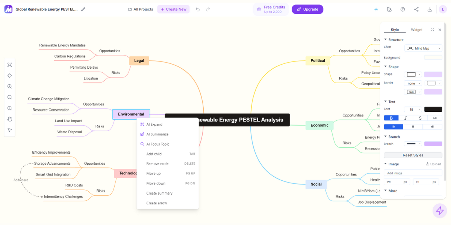The width and height of the screenshot is (451, 225).
Task: Toggle bold text formatting
Action: point(391,118)
